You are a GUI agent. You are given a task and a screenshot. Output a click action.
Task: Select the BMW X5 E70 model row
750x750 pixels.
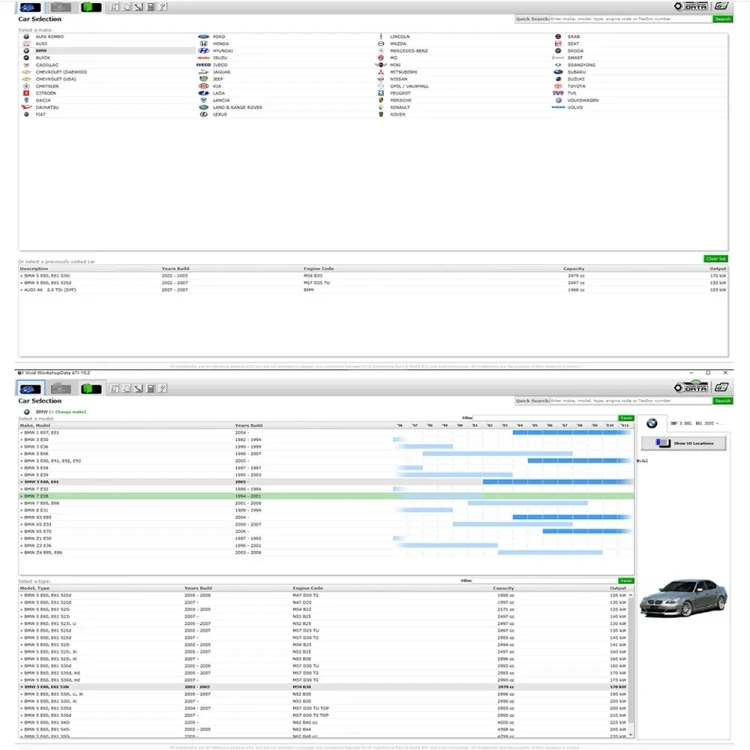pos(326,532)
